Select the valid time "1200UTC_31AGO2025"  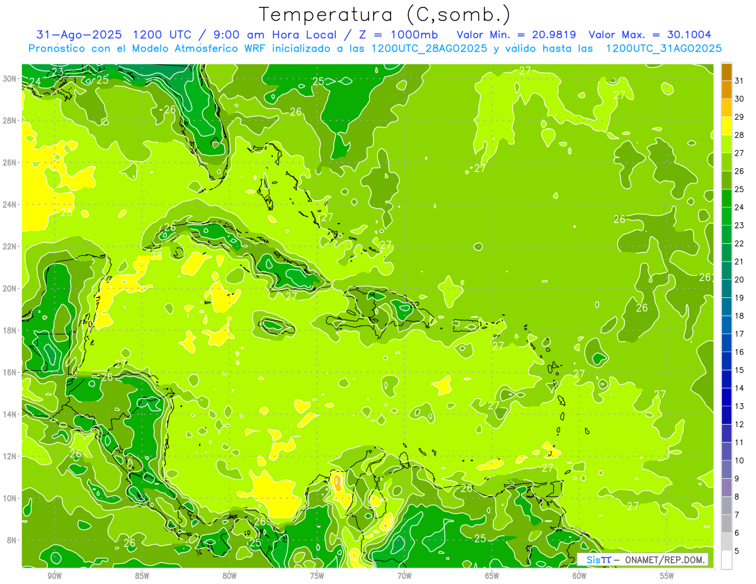[663, 49]
